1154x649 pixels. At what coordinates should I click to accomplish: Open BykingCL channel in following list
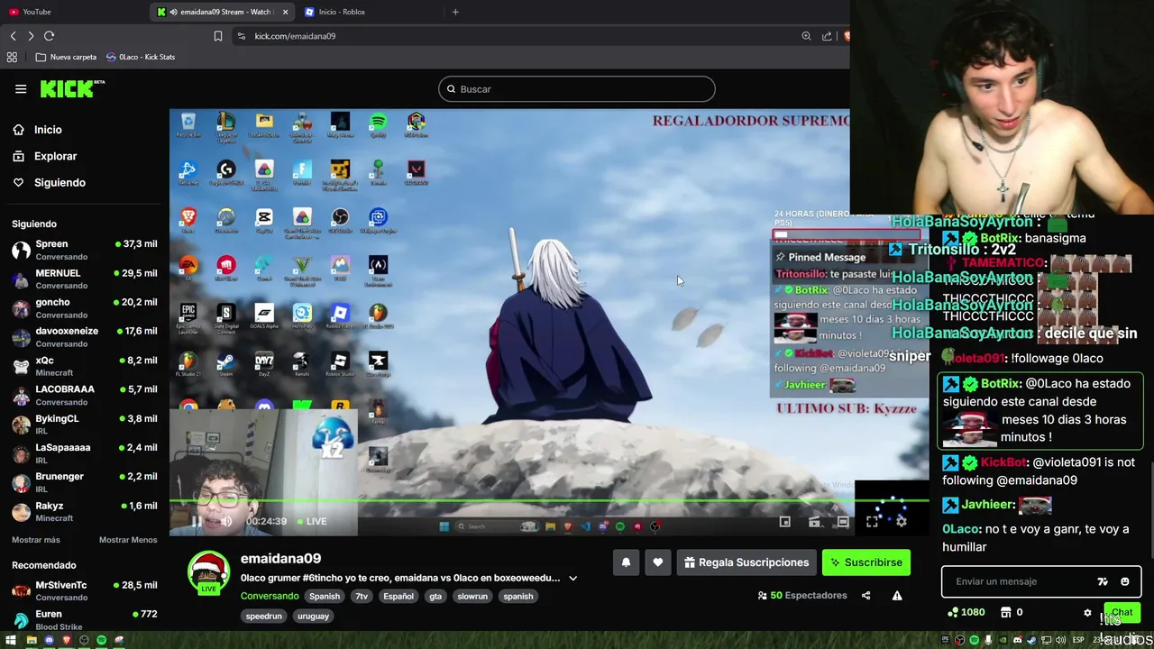click(x=84, y=425)
